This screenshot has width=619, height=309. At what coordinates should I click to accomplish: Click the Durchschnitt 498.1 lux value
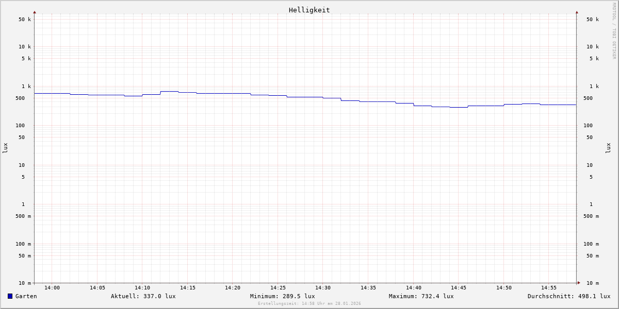pyautogui.click(x=568, y=296)
